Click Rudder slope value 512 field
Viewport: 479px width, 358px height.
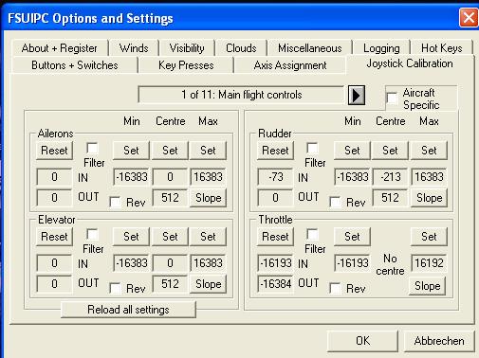(x=390, y=198)
